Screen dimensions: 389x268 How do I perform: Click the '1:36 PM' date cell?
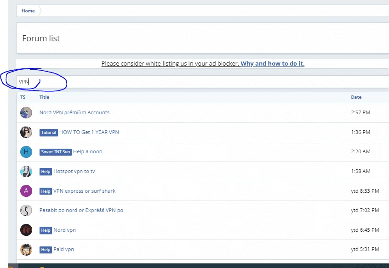pyautogui.click(x=360, y=132)
